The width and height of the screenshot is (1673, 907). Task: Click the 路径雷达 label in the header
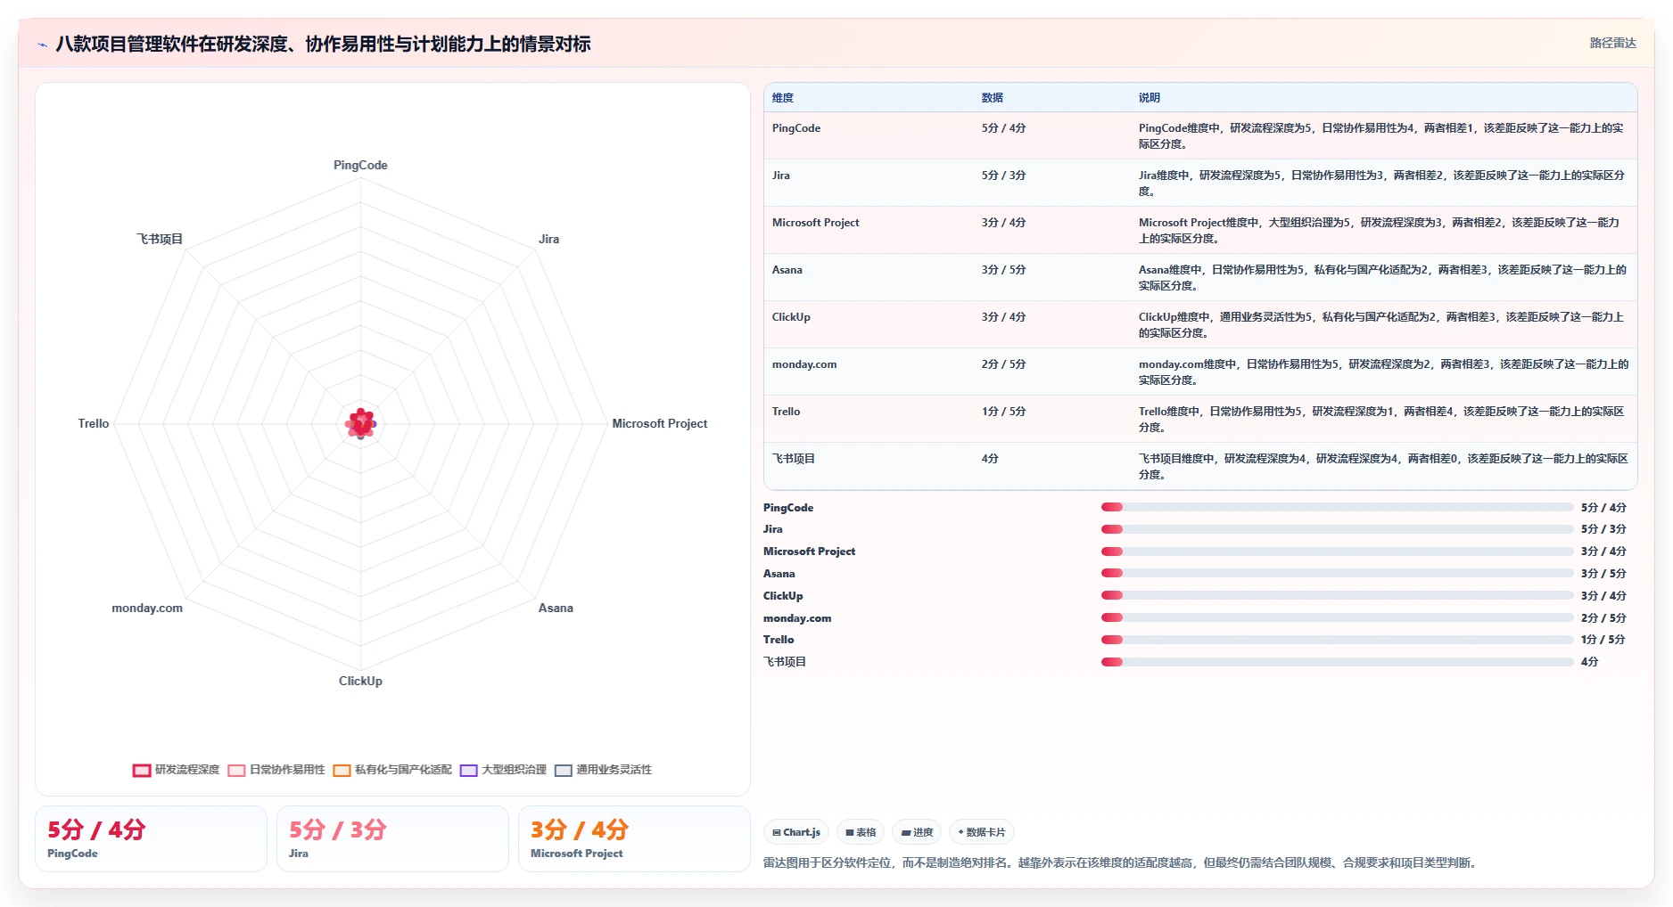(x=1612, y=43)
